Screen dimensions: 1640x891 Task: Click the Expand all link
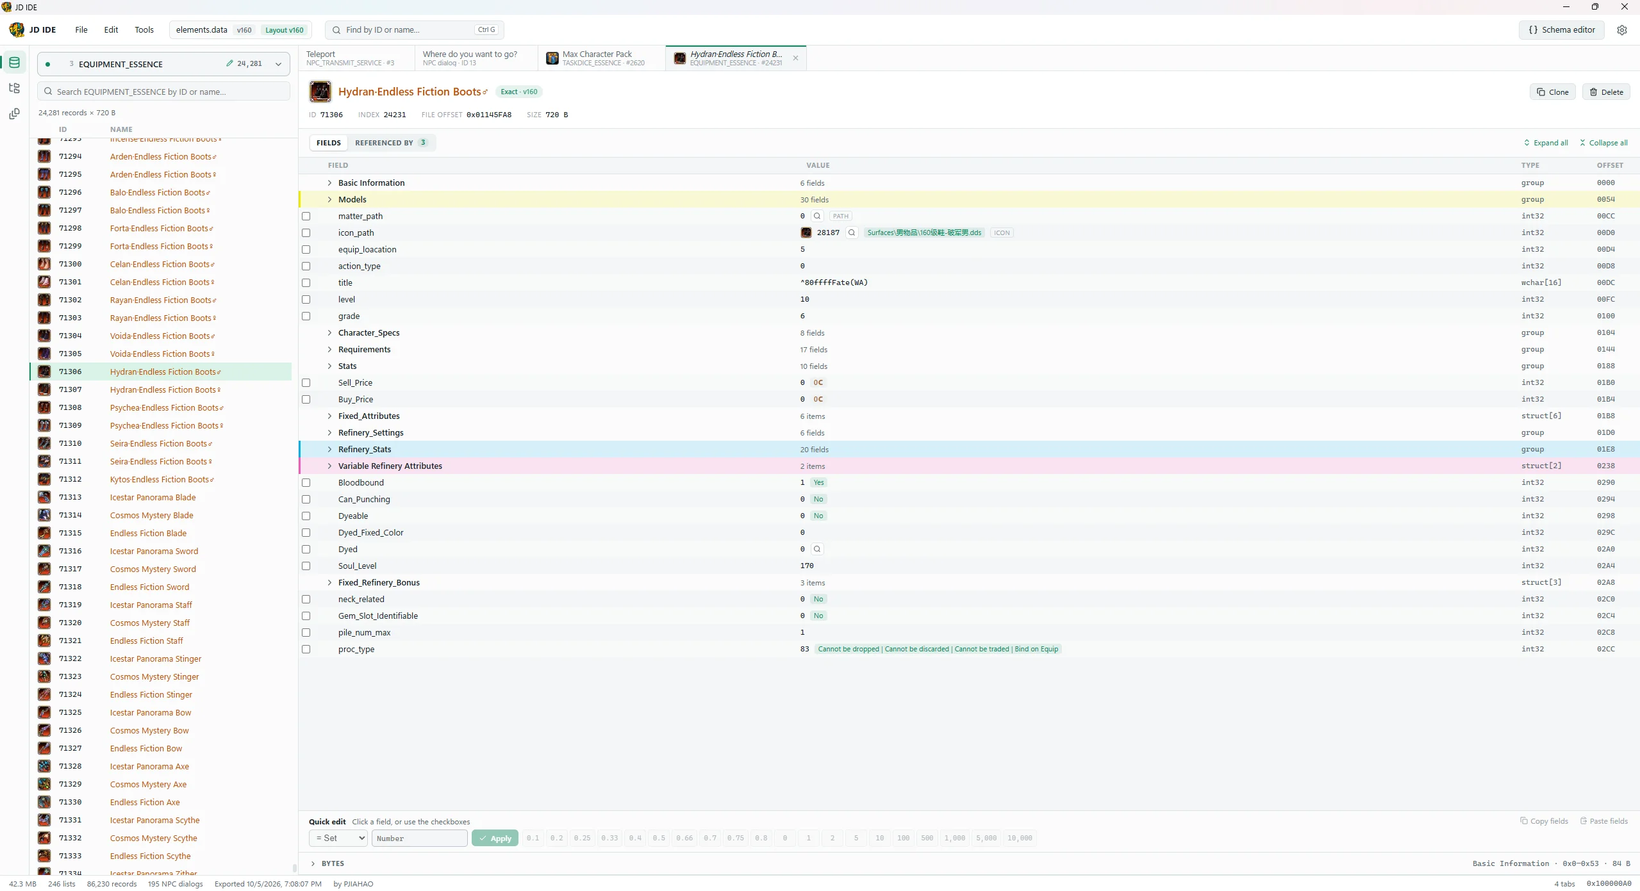pos(1546,143)
